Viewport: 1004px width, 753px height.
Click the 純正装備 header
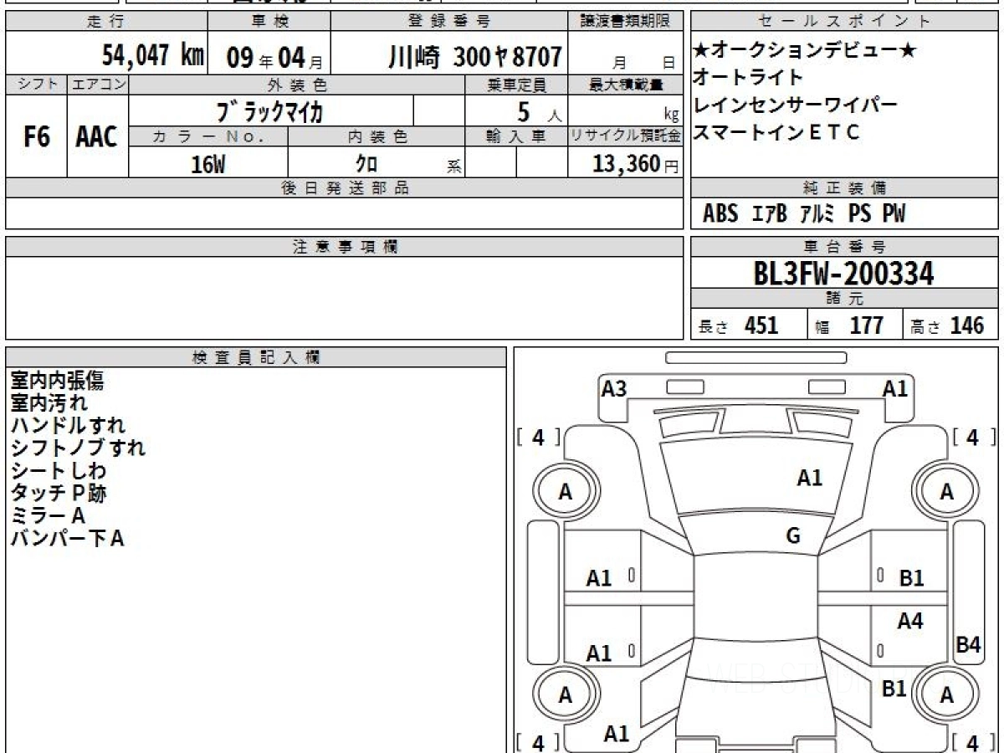pos(844,188)
